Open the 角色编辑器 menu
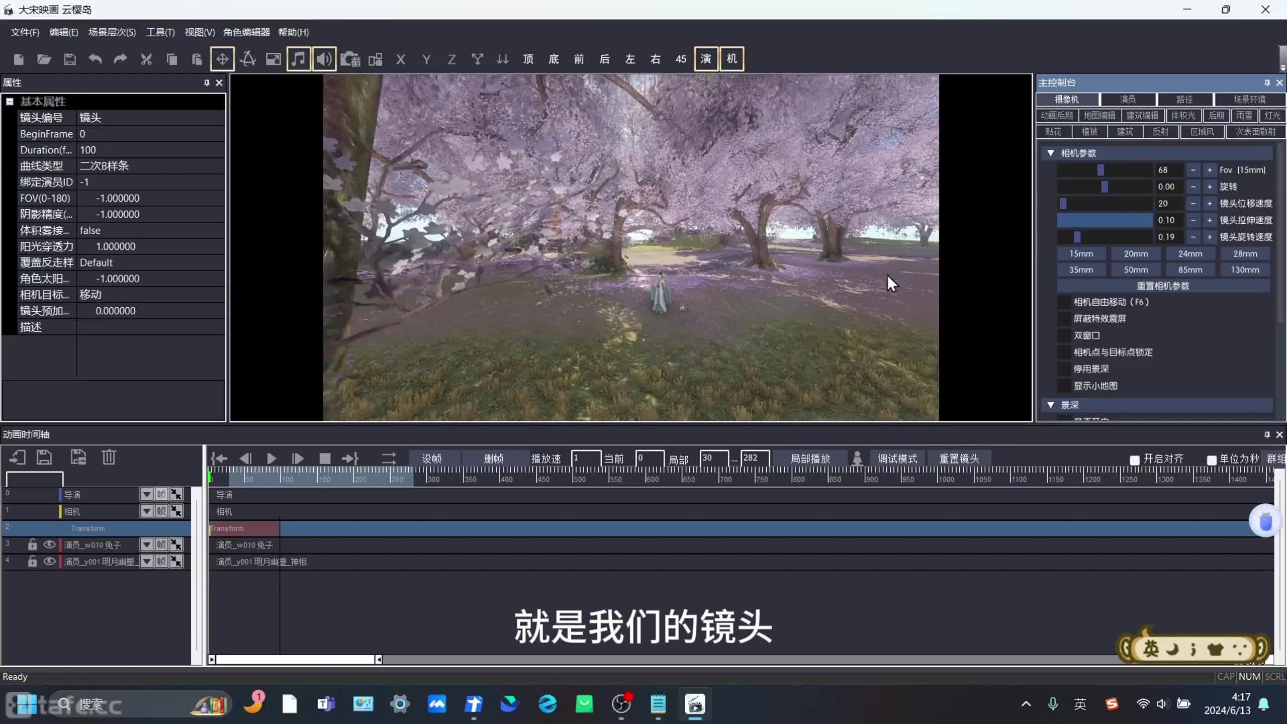This screenshot has width=1287, height=724. pos(246,32)
